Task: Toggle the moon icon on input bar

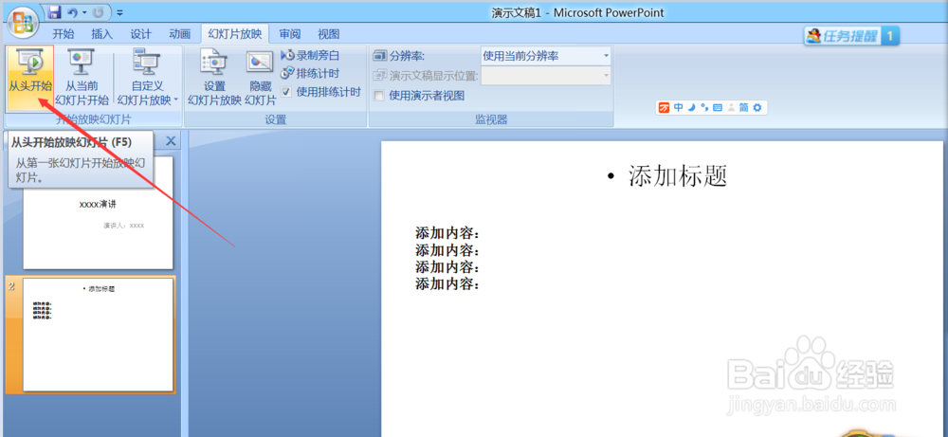Action: point(692,107)
